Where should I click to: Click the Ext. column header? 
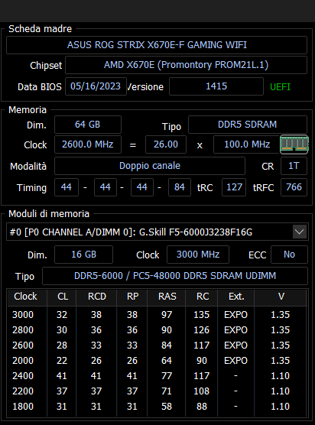click(235, 297)
